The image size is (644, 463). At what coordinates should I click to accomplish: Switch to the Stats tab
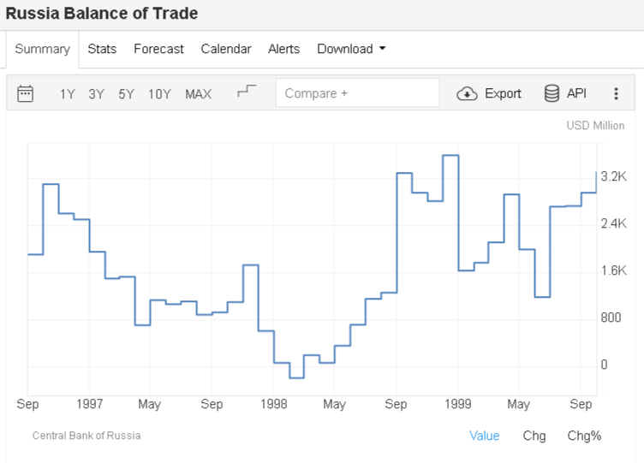(102, 49)
